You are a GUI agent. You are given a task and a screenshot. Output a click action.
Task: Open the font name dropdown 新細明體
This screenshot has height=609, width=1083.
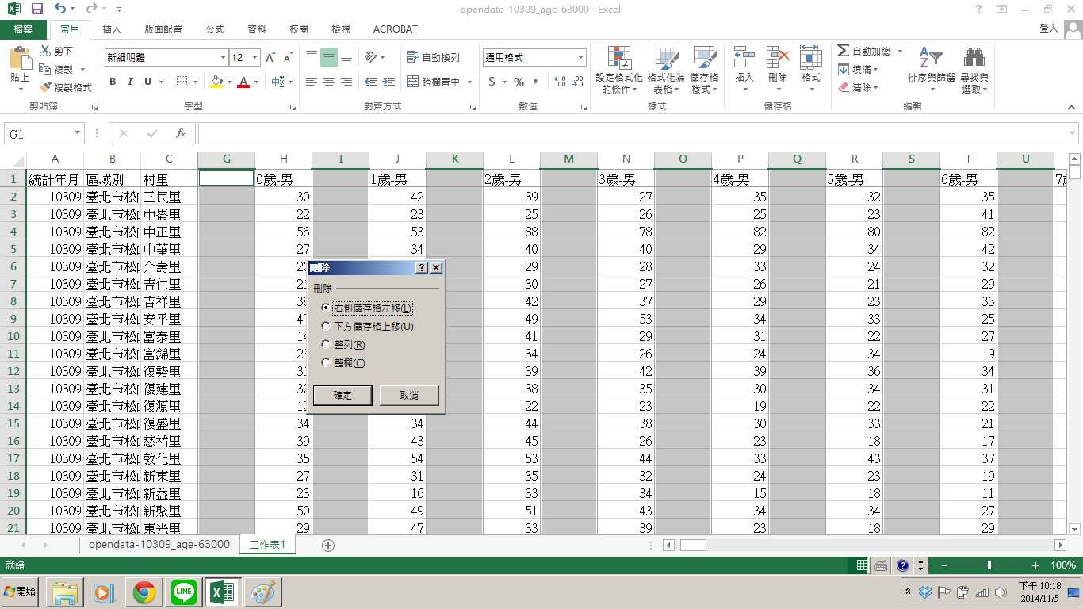click(x=223, y=58)
